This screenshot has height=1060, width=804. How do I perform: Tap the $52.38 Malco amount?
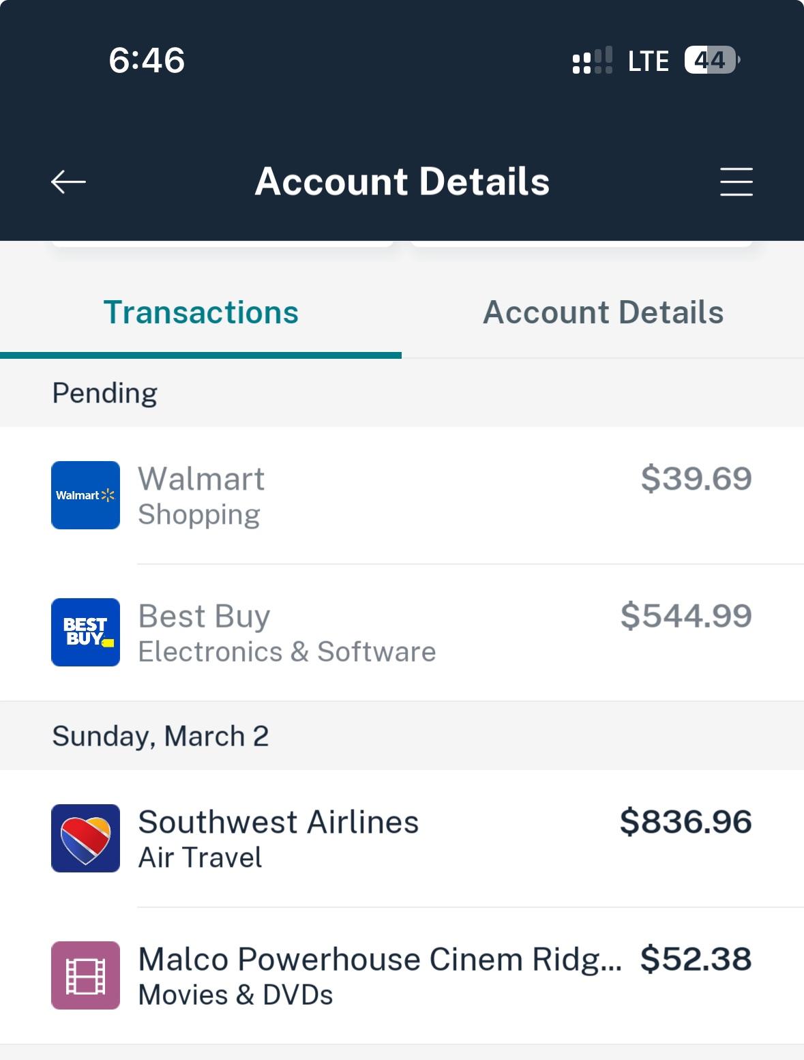pyautogui.click(x=696, y=960)
